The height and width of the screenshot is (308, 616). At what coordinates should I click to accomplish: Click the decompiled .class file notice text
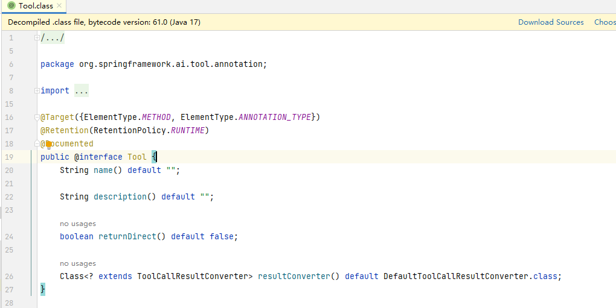(104, 22)
